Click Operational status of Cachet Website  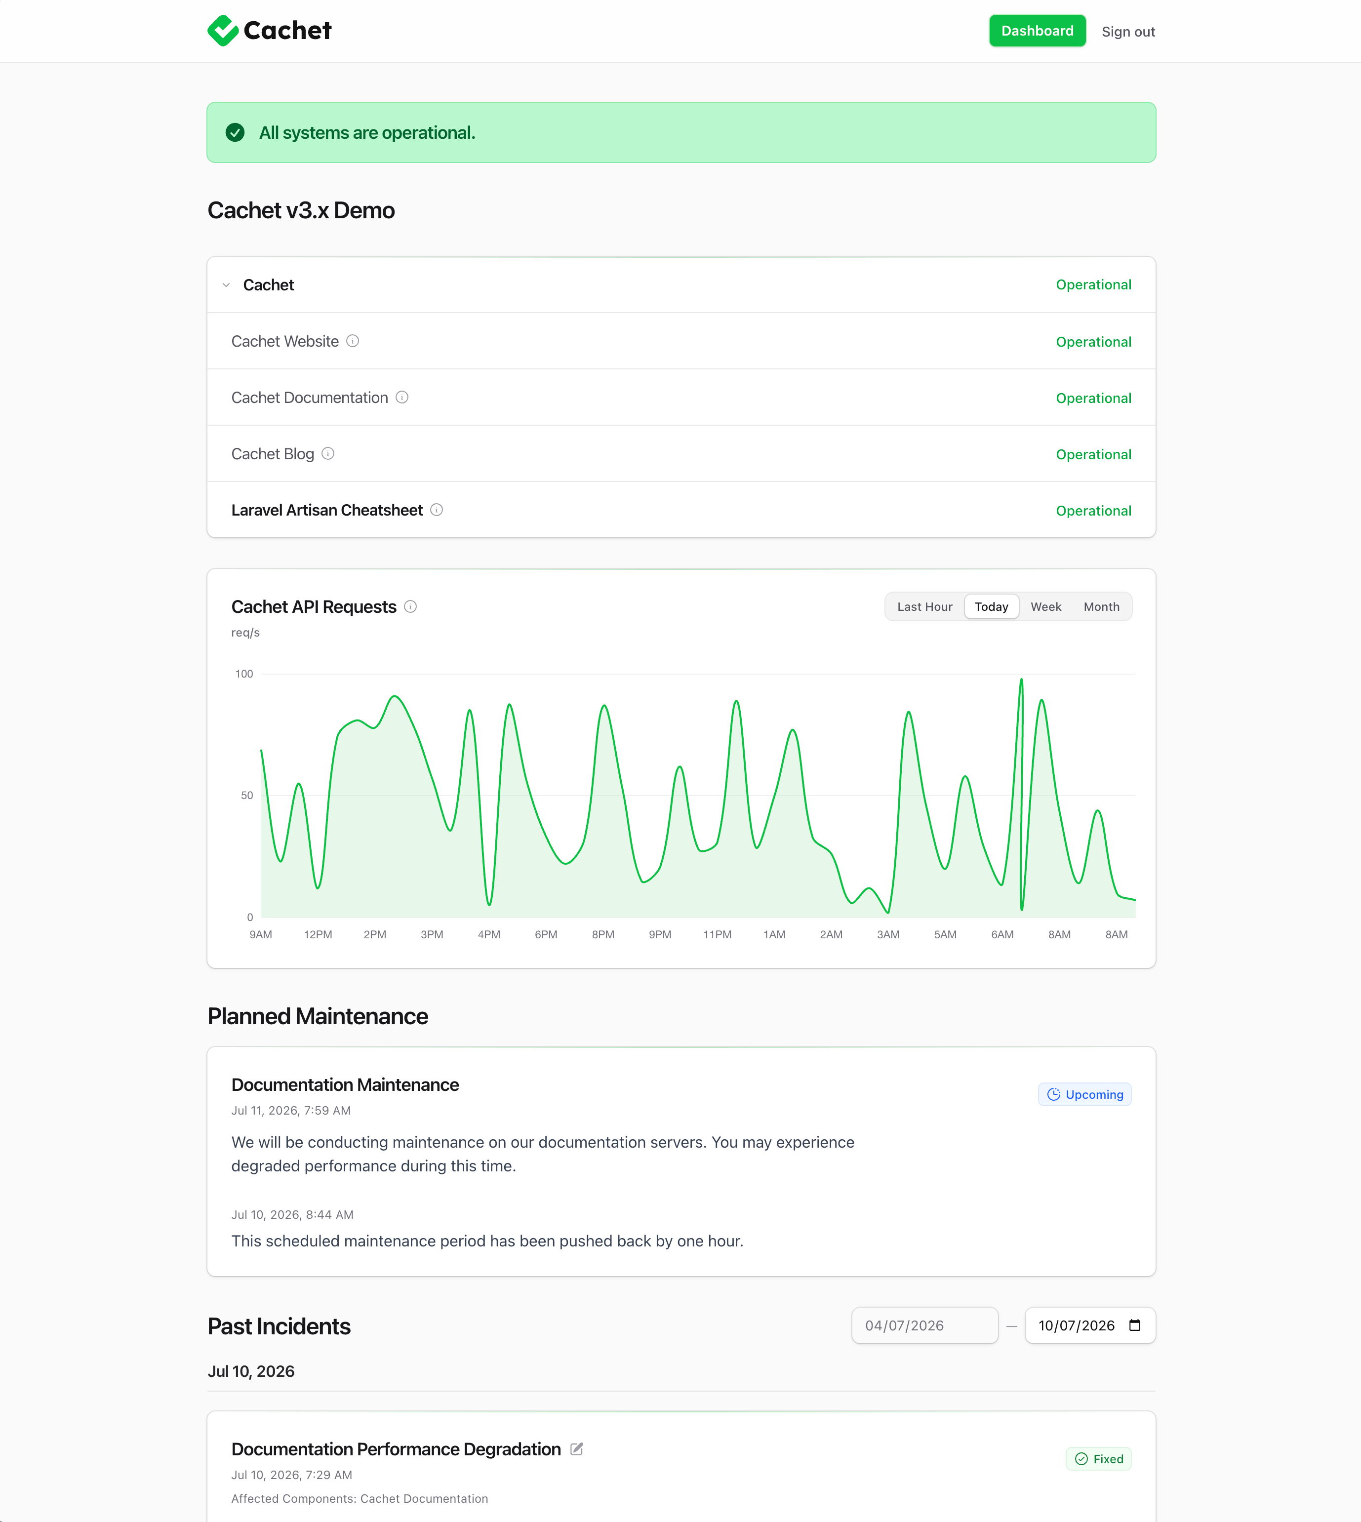pyautogui.click(x=1093, y=342)
